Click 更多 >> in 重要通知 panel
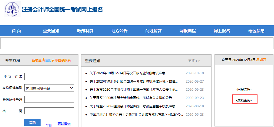Image resolution: width=274 pixels, height=127 pixels. [194, 61]
